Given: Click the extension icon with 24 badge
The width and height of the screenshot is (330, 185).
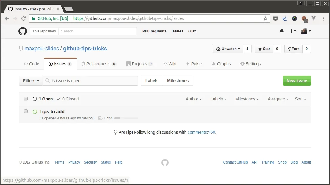Looking at the screenshot, I should pyautogui.click(x=304, y=19).
